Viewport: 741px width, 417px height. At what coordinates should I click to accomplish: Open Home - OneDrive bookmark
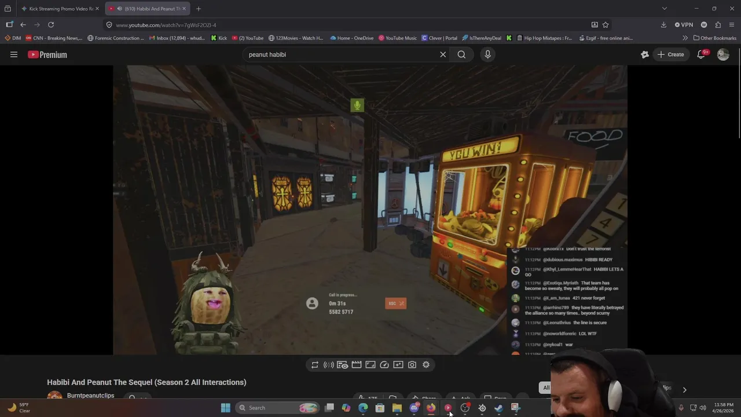point(351,38)
